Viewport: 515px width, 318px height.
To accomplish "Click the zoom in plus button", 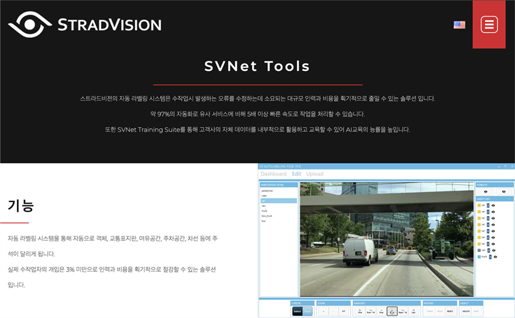I will [x=324, y=311].
